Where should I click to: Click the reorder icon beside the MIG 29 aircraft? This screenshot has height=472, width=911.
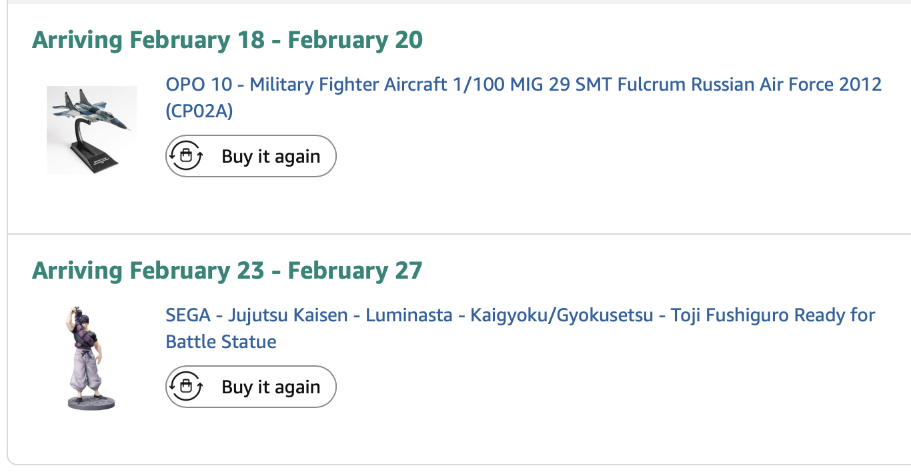(186, 156)
